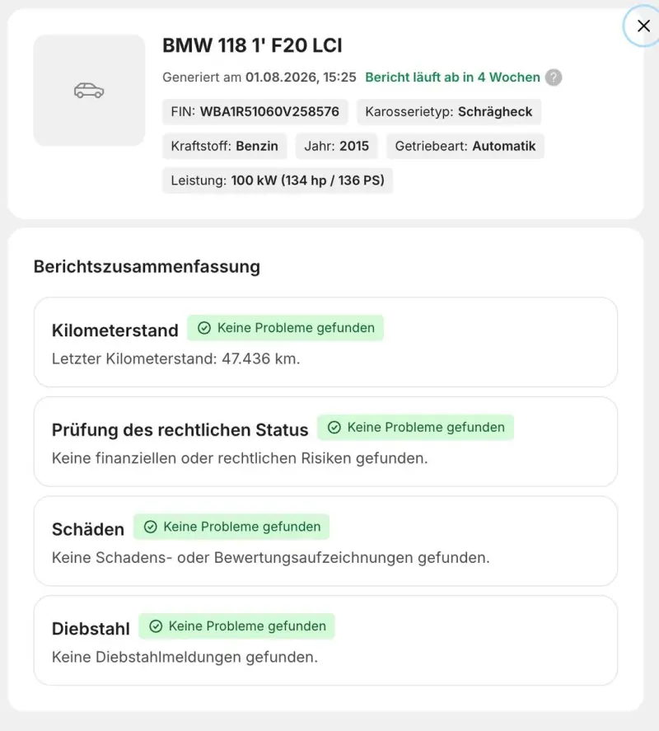Open the Diebstahl summary card
The height and width of the screenshot is (731, 659).
325,640
